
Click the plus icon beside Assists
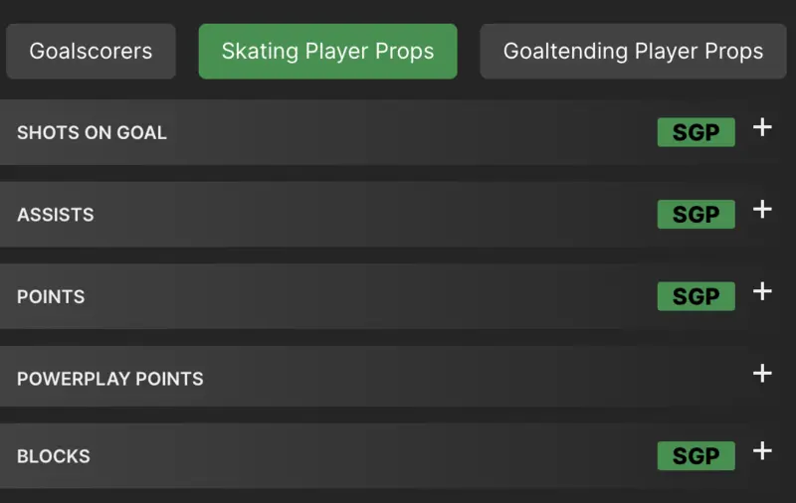(762, 209)
